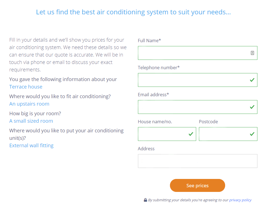This screenshot has height=209, width=269.
Task: Click the External wall fitting answer
Action: coord(31,146)
